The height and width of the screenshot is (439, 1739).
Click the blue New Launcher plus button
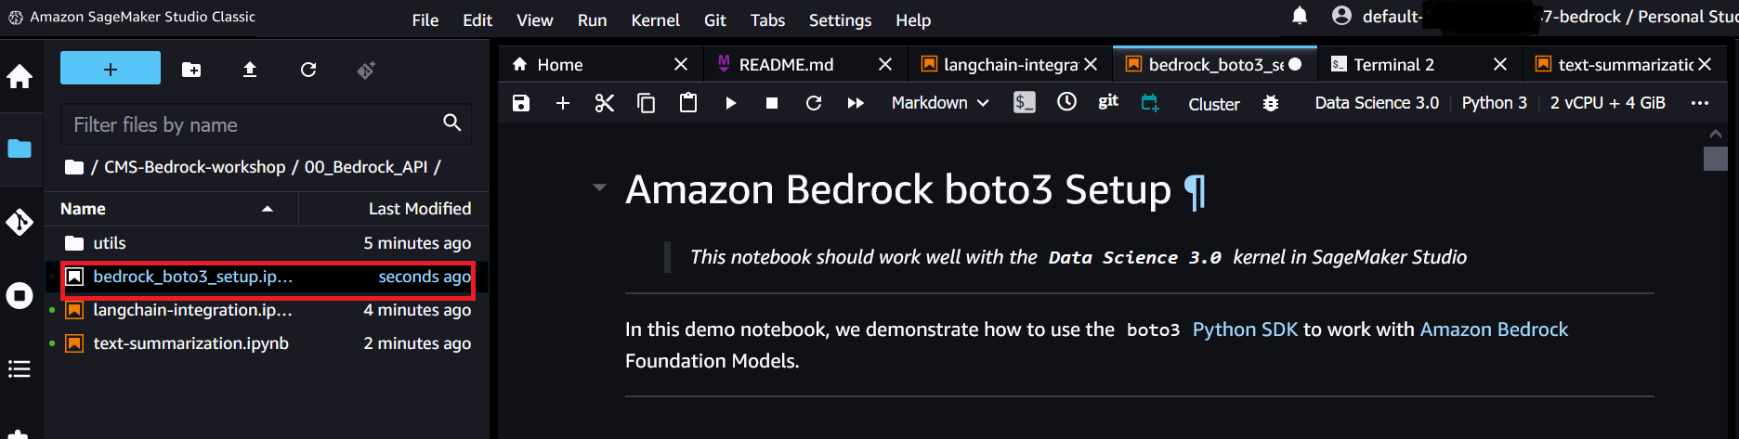[x=111, y=69]
